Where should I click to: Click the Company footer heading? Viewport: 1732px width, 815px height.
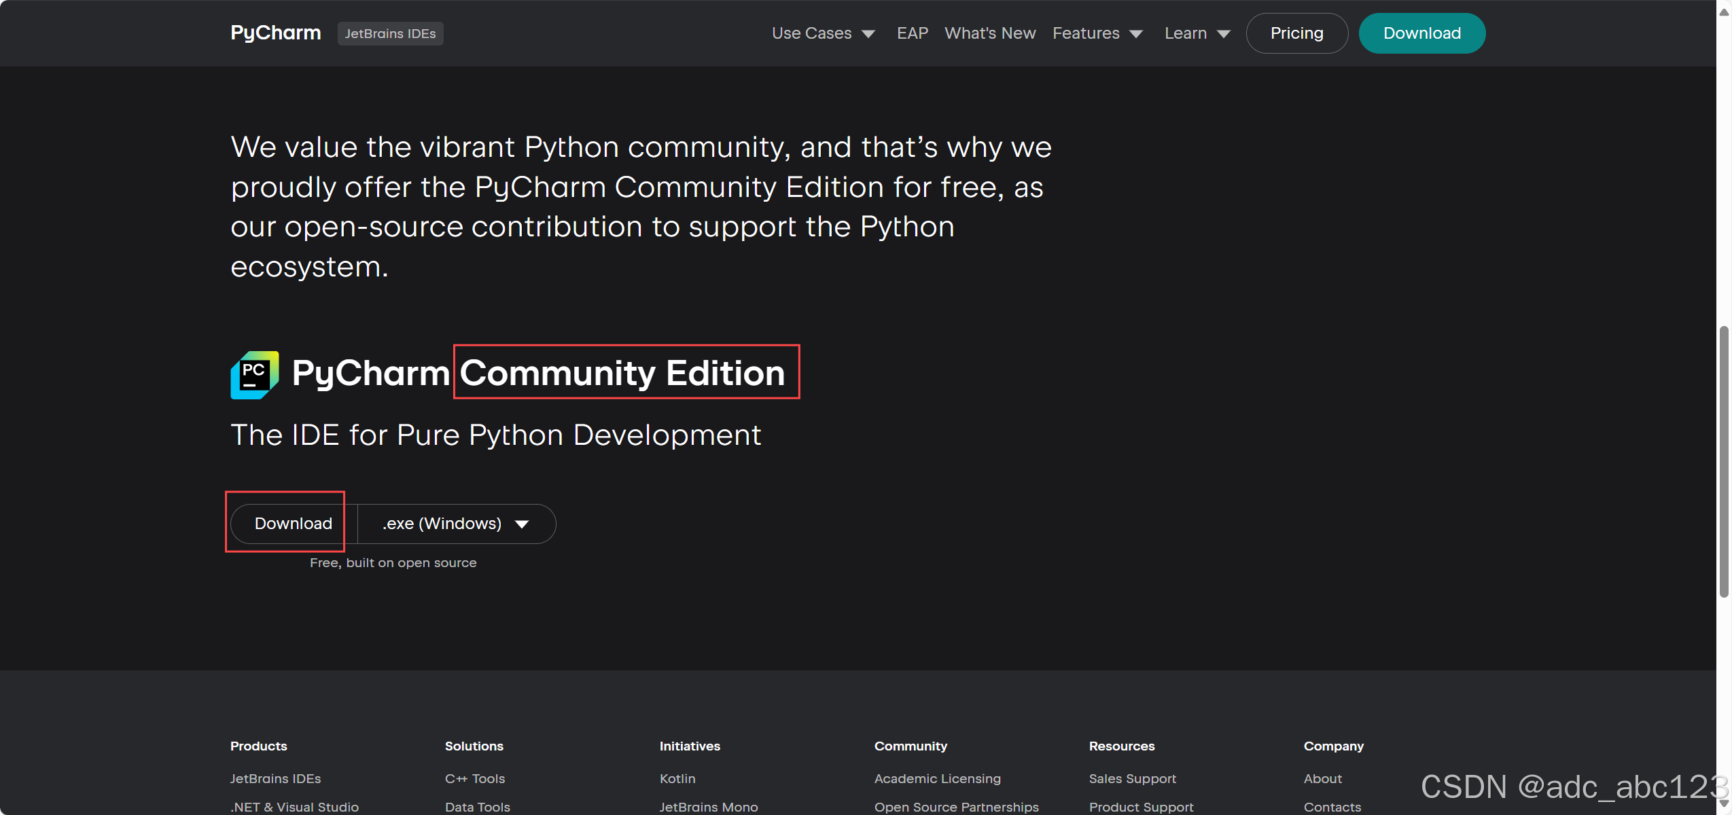click(1333, 746)
